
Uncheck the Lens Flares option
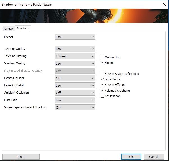click(x=102, y=79)
